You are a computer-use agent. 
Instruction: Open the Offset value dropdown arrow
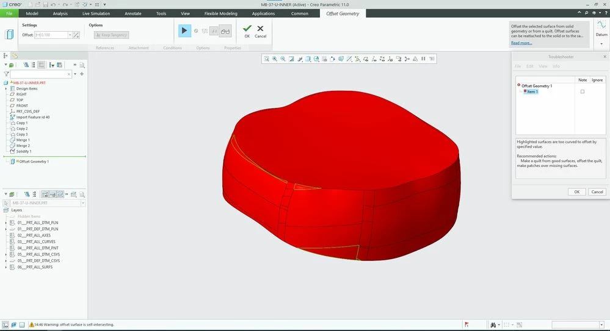70,35
